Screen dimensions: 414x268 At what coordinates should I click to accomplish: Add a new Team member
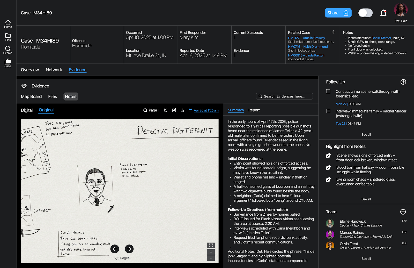pos(403,212)
